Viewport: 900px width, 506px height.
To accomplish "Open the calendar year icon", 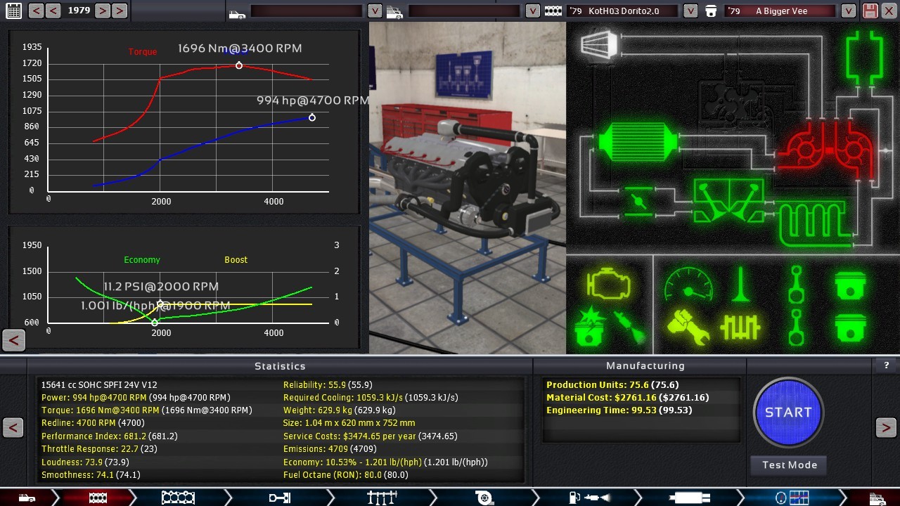I will pos(13,11).
